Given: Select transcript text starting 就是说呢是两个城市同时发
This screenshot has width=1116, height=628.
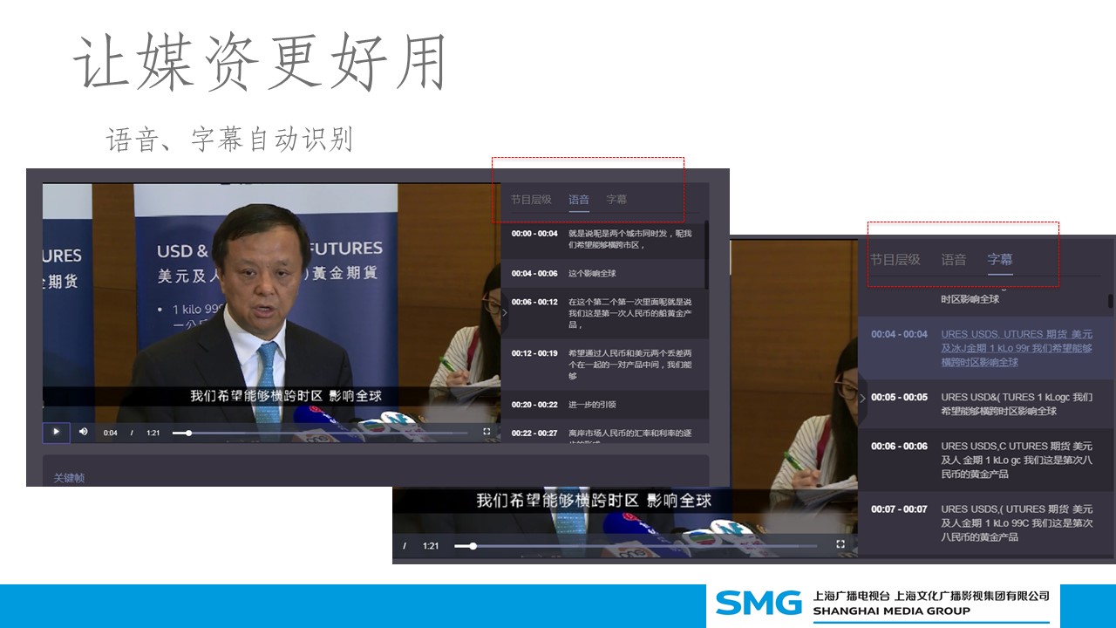Looking at the screenshot, I should pyautogui.click(x=630, y=239).
